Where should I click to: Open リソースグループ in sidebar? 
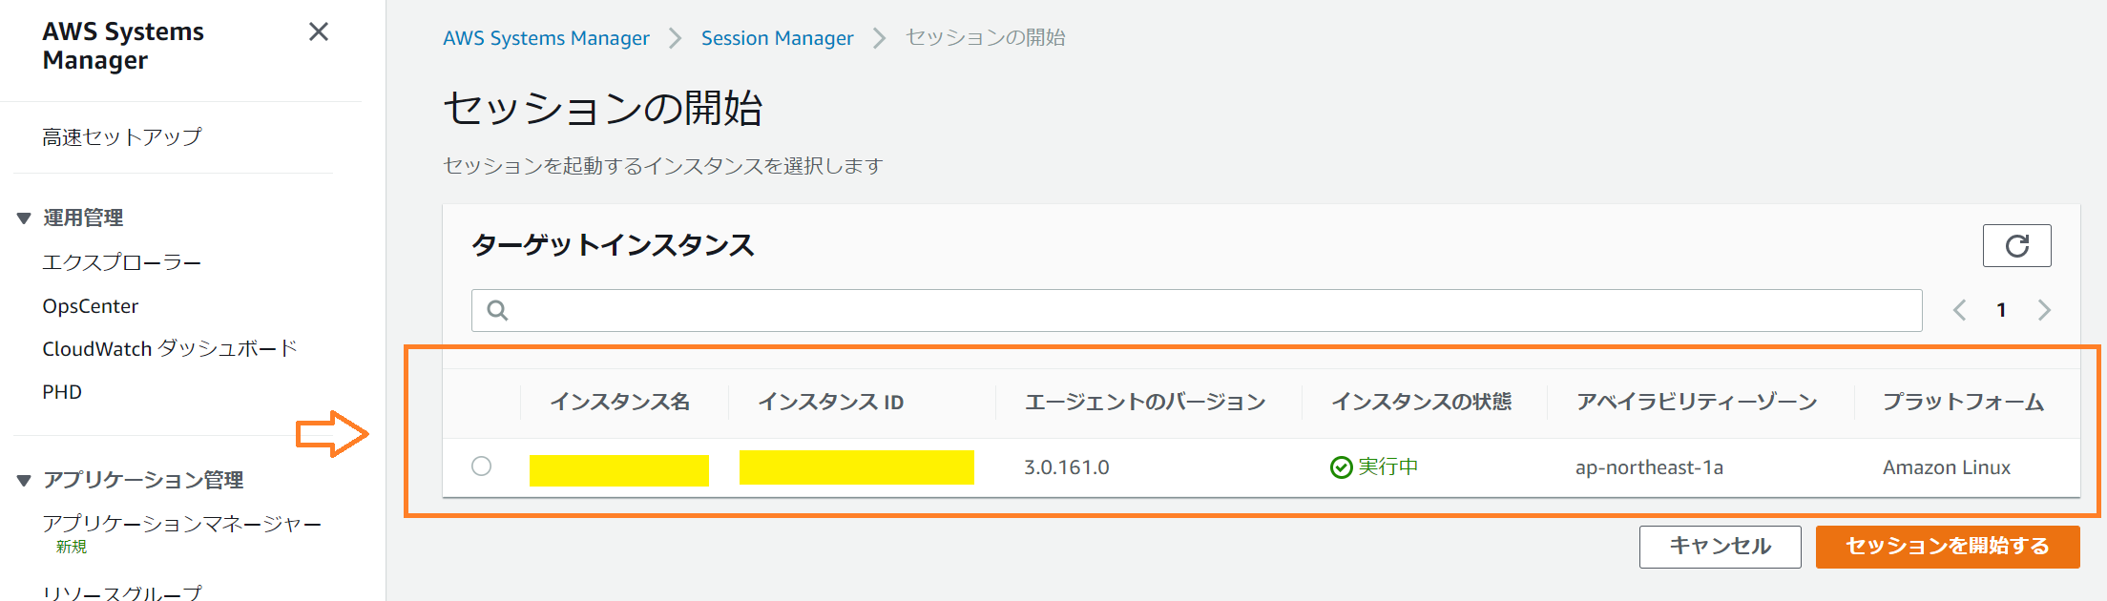coord(122,592)
